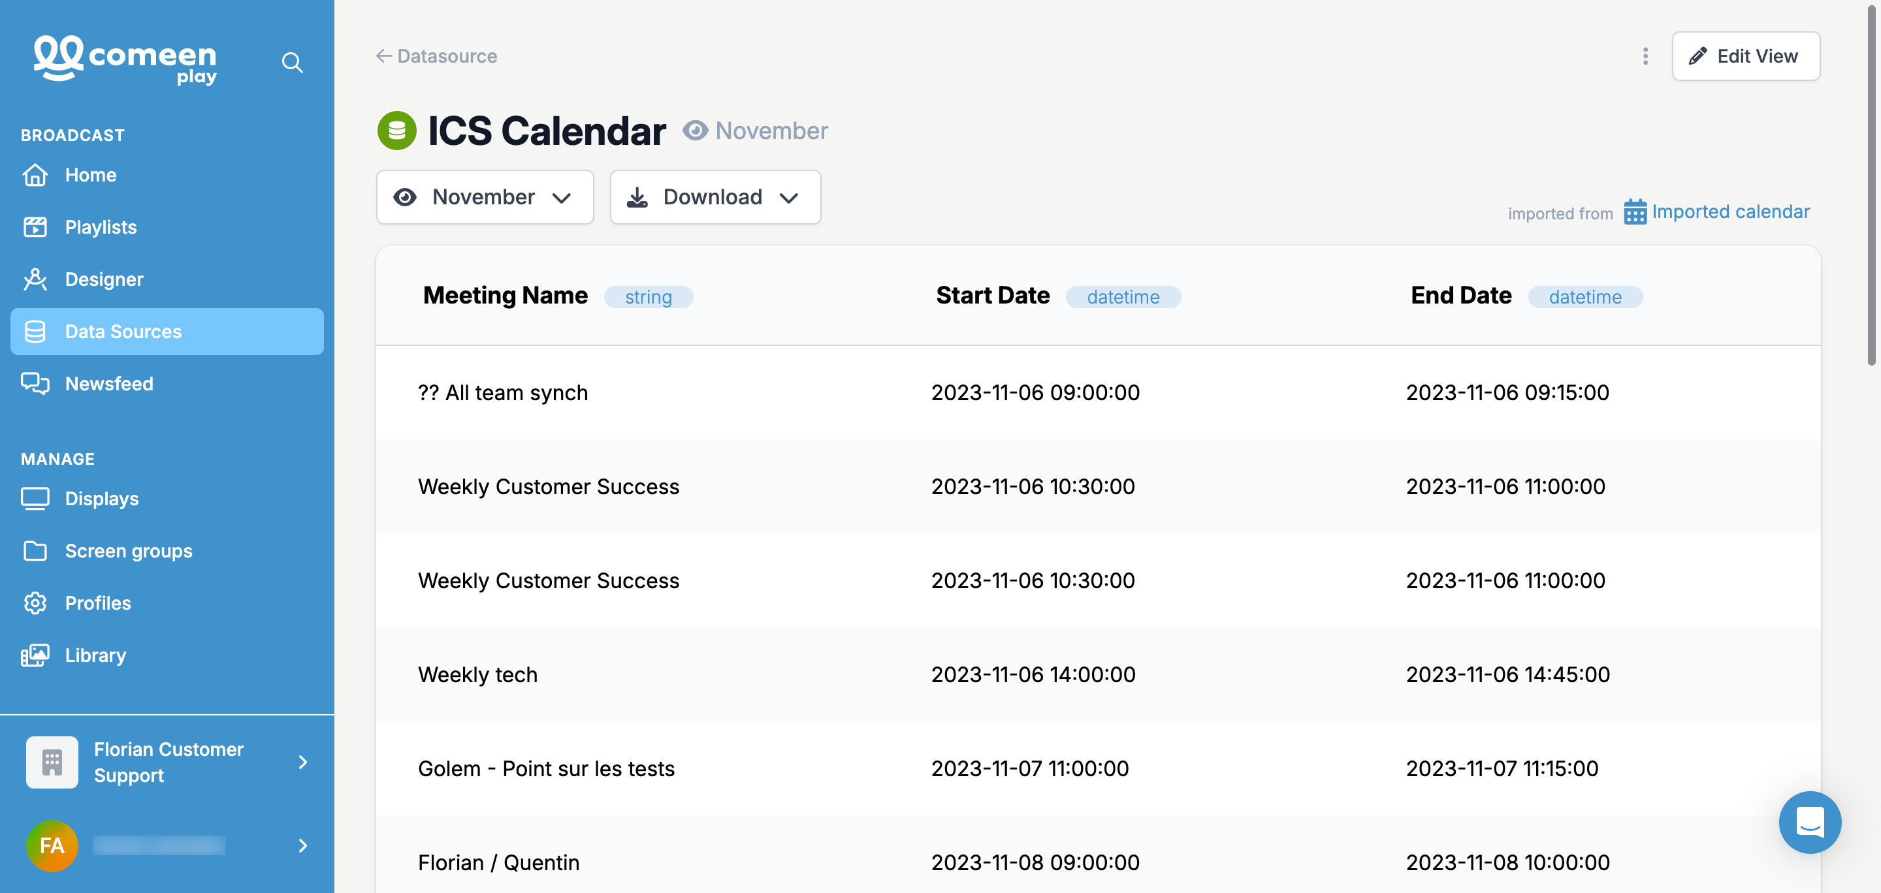The width and height of the screenshot is (1881, 893).
Task: Click start date 2023-11-08 09:00:00
Action: (1035, 863)
